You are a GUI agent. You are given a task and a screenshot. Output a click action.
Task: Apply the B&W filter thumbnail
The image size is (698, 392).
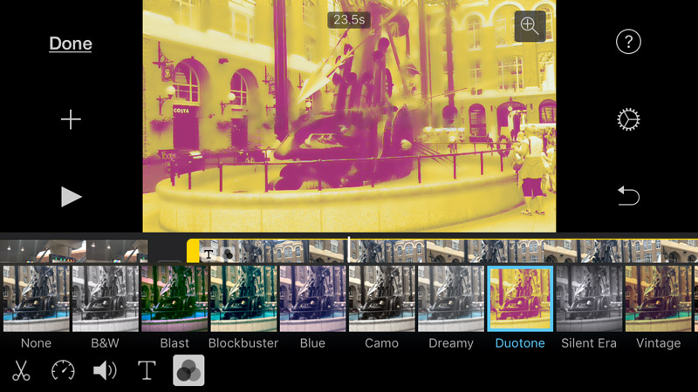[106, 298]
